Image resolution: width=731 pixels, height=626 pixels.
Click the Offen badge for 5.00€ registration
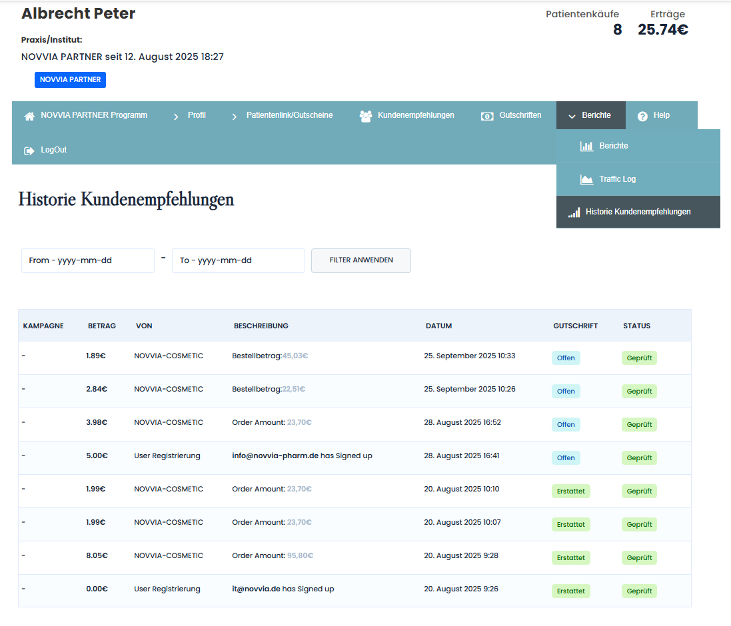click(566, 458)
